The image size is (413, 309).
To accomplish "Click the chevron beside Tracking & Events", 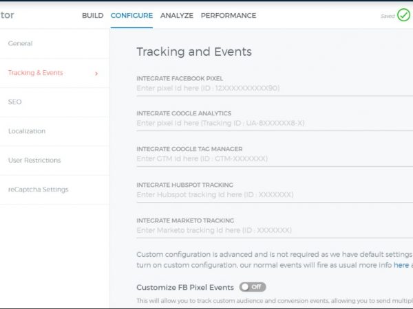I will [x=96, y=73].
